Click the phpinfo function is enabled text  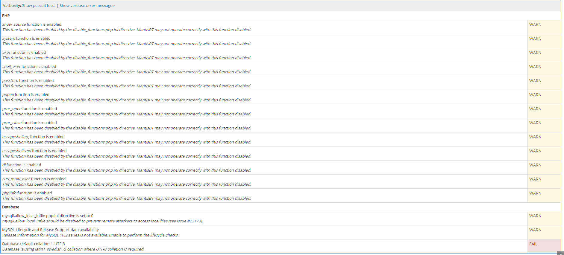[27, 193]
